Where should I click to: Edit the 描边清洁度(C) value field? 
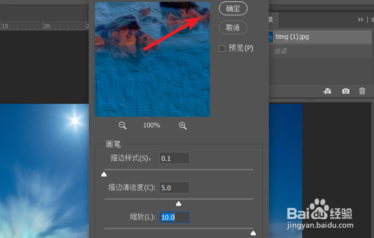click(x=174, y=188)
